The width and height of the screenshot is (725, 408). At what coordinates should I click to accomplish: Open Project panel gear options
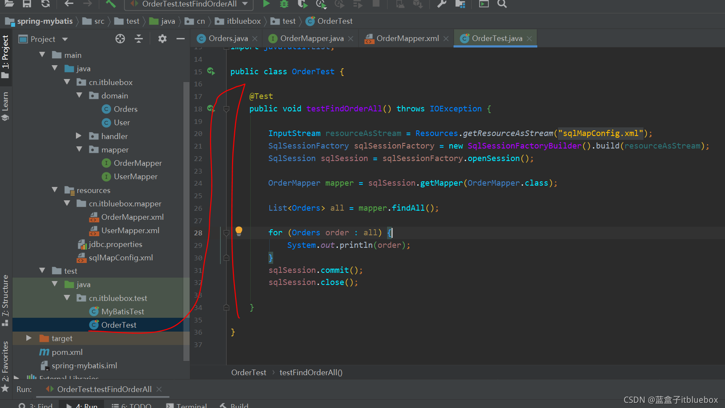point(162,39)
